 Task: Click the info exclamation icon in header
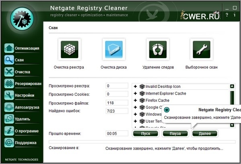[x=235, y=15]
